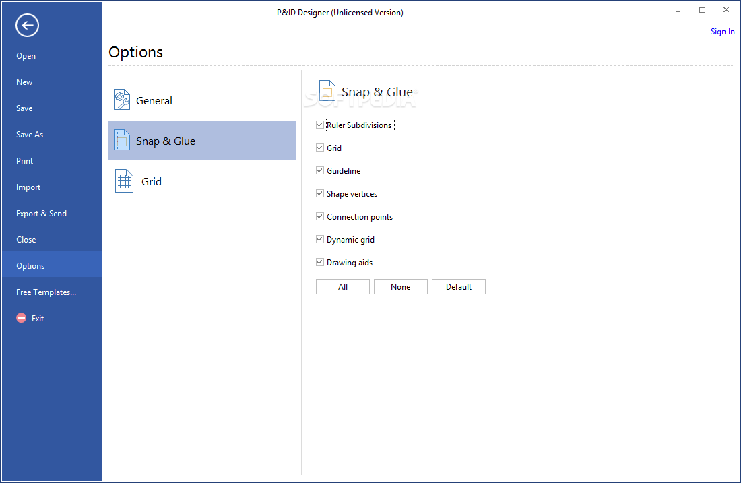Minimize the P&ID Designer window
This screenshot has width=741, height=483.
(x=678, y=10)
